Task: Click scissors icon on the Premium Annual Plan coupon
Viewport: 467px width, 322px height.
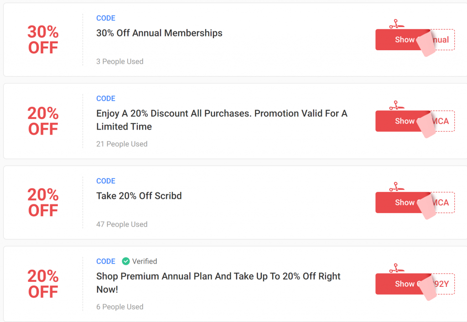Action: [394, 268]
